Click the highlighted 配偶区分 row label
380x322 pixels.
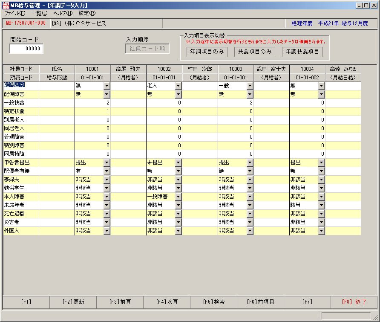(x=14, y=84)
